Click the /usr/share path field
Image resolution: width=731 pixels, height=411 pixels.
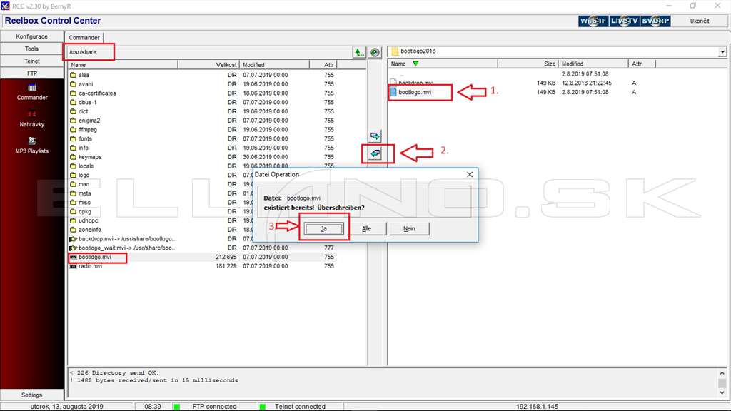[x=209, y=52]
